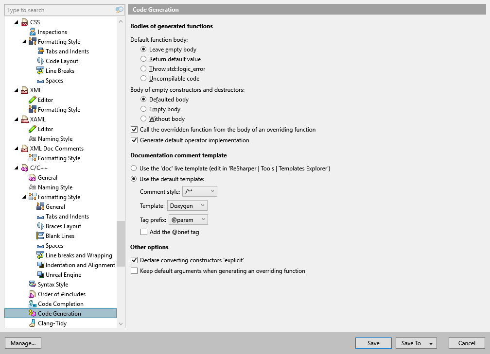The image size is (490, 354).
Task: Select the XML Editor page
Action: pos(46,100)
